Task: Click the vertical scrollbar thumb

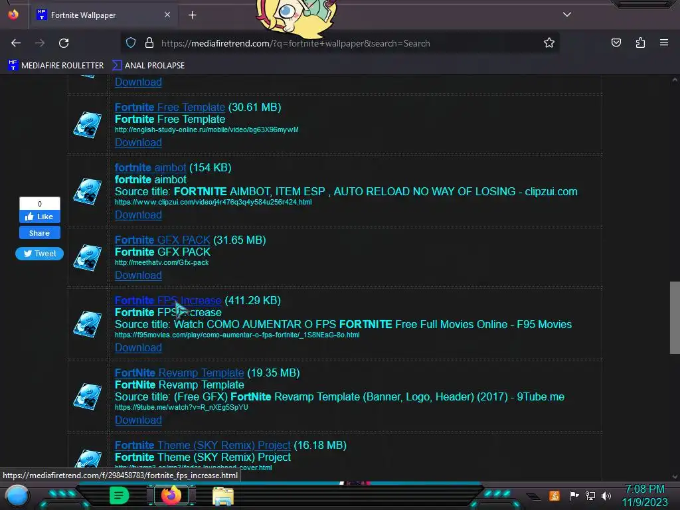Action: [675, 317]
